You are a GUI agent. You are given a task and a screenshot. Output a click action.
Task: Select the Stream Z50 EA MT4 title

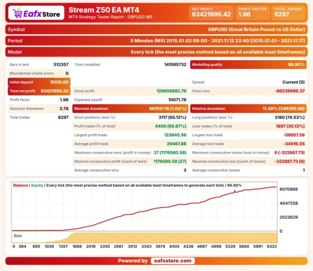point(104,10)
